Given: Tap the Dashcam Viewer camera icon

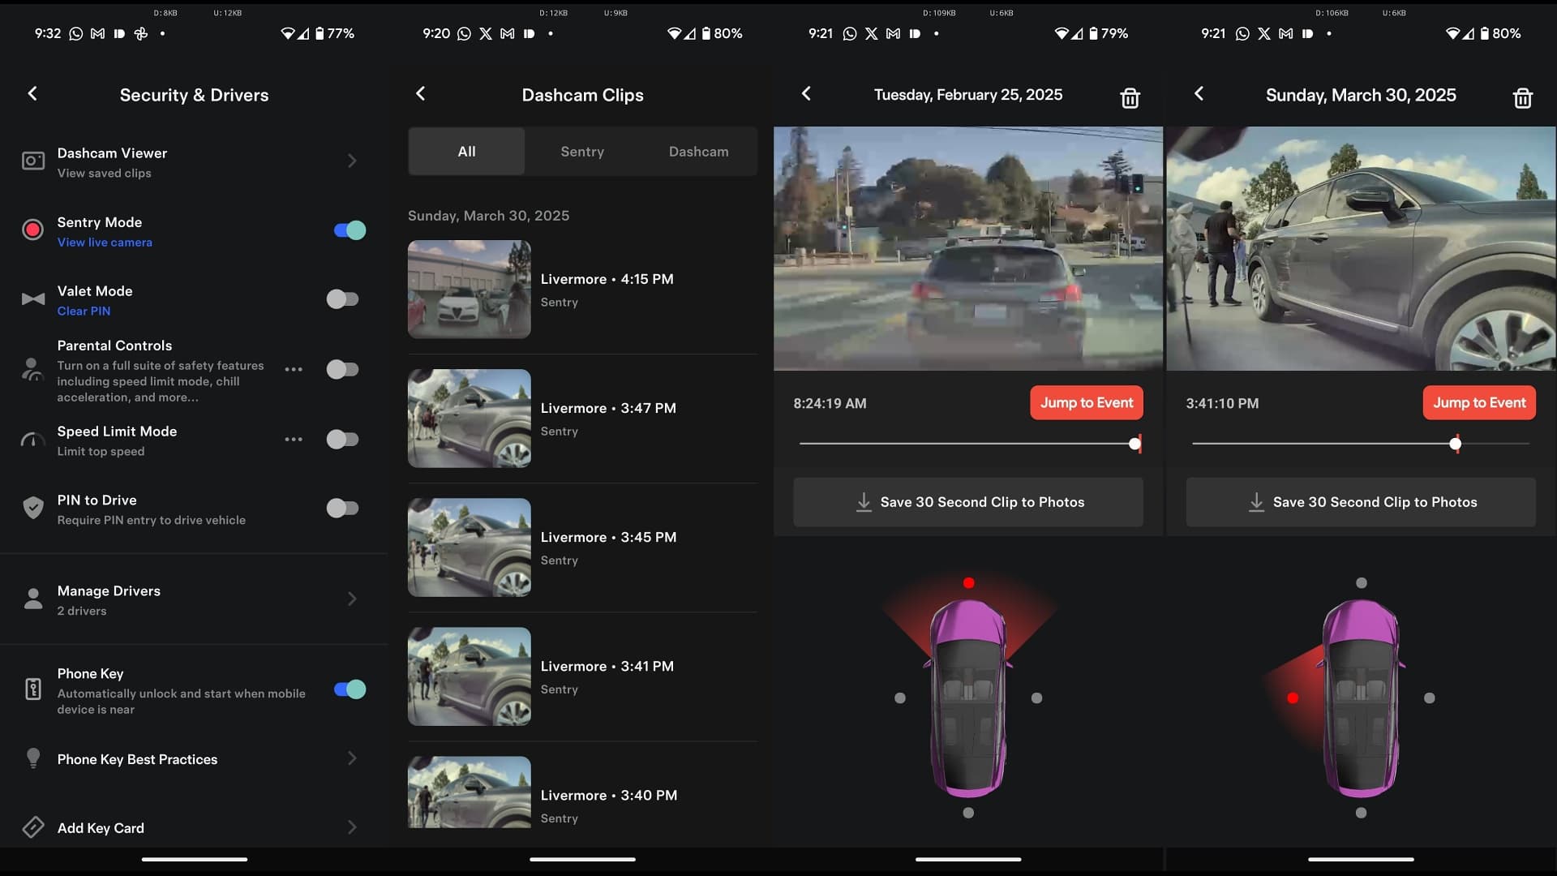Looking at the screenshot, I should pos(33,161).
